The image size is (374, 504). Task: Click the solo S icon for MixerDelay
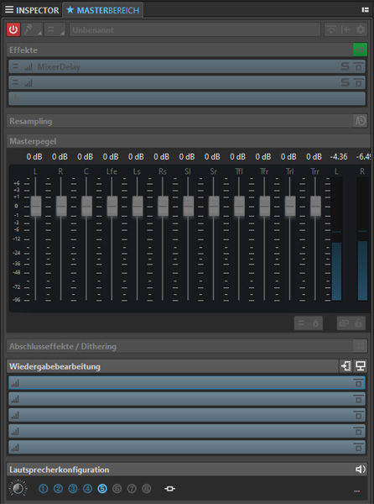coord(345,67)
